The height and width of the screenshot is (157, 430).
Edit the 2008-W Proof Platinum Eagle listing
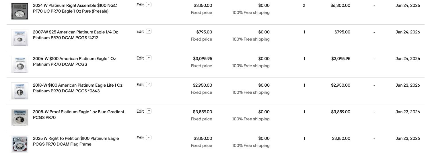(x=140, y=111)
